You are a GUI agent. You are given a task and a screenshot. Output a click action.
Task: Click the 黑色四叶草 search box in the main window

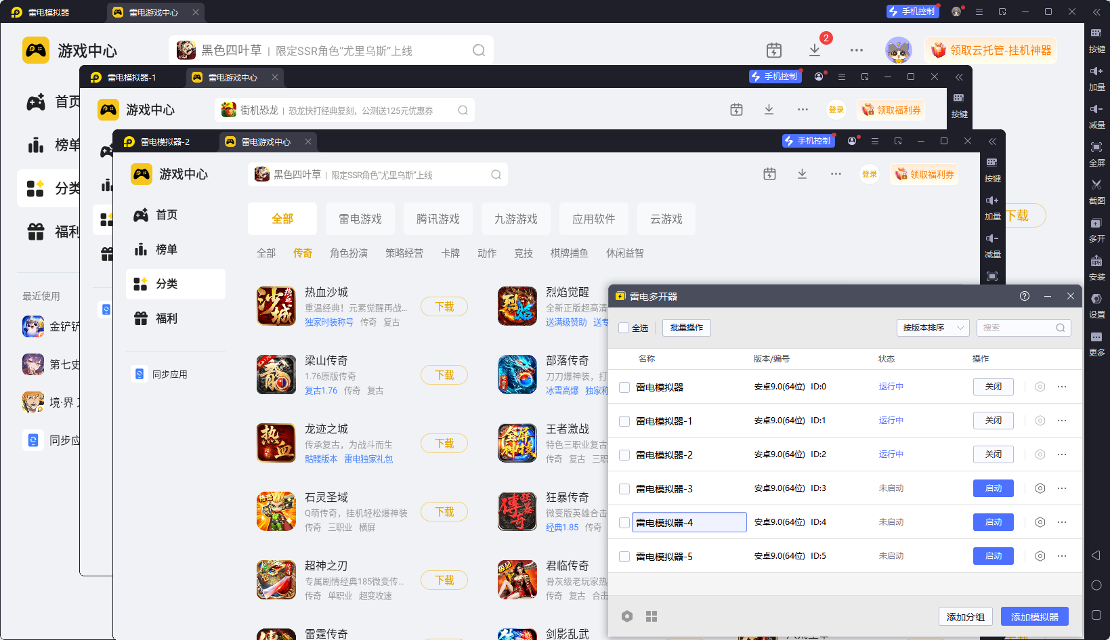click(x=331, y=50)
